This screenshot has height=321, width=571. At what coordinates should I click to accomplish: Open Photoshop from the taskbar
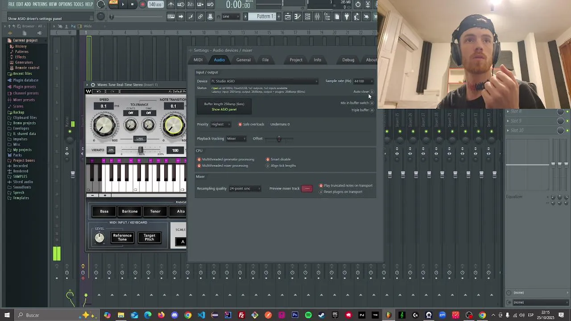coord(295,315)
